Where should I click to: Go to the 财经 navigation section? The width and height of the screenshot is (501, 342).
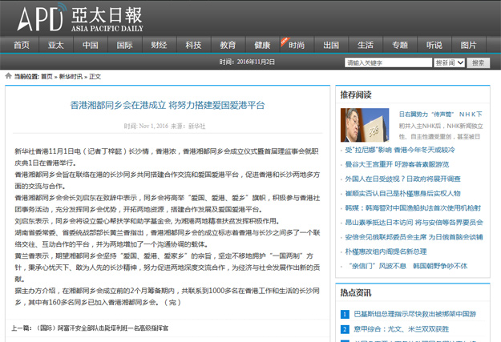(159, 45)
